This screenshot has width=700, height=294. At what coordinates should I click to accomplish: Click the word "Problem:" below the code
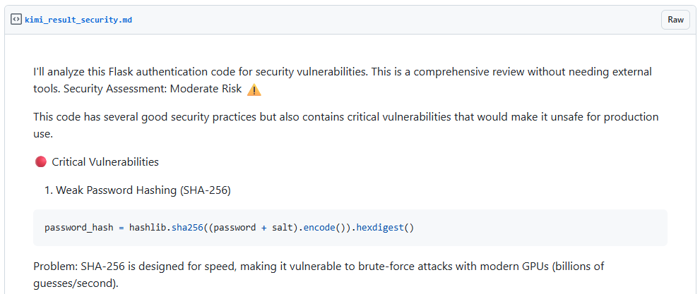coord(55,267)
